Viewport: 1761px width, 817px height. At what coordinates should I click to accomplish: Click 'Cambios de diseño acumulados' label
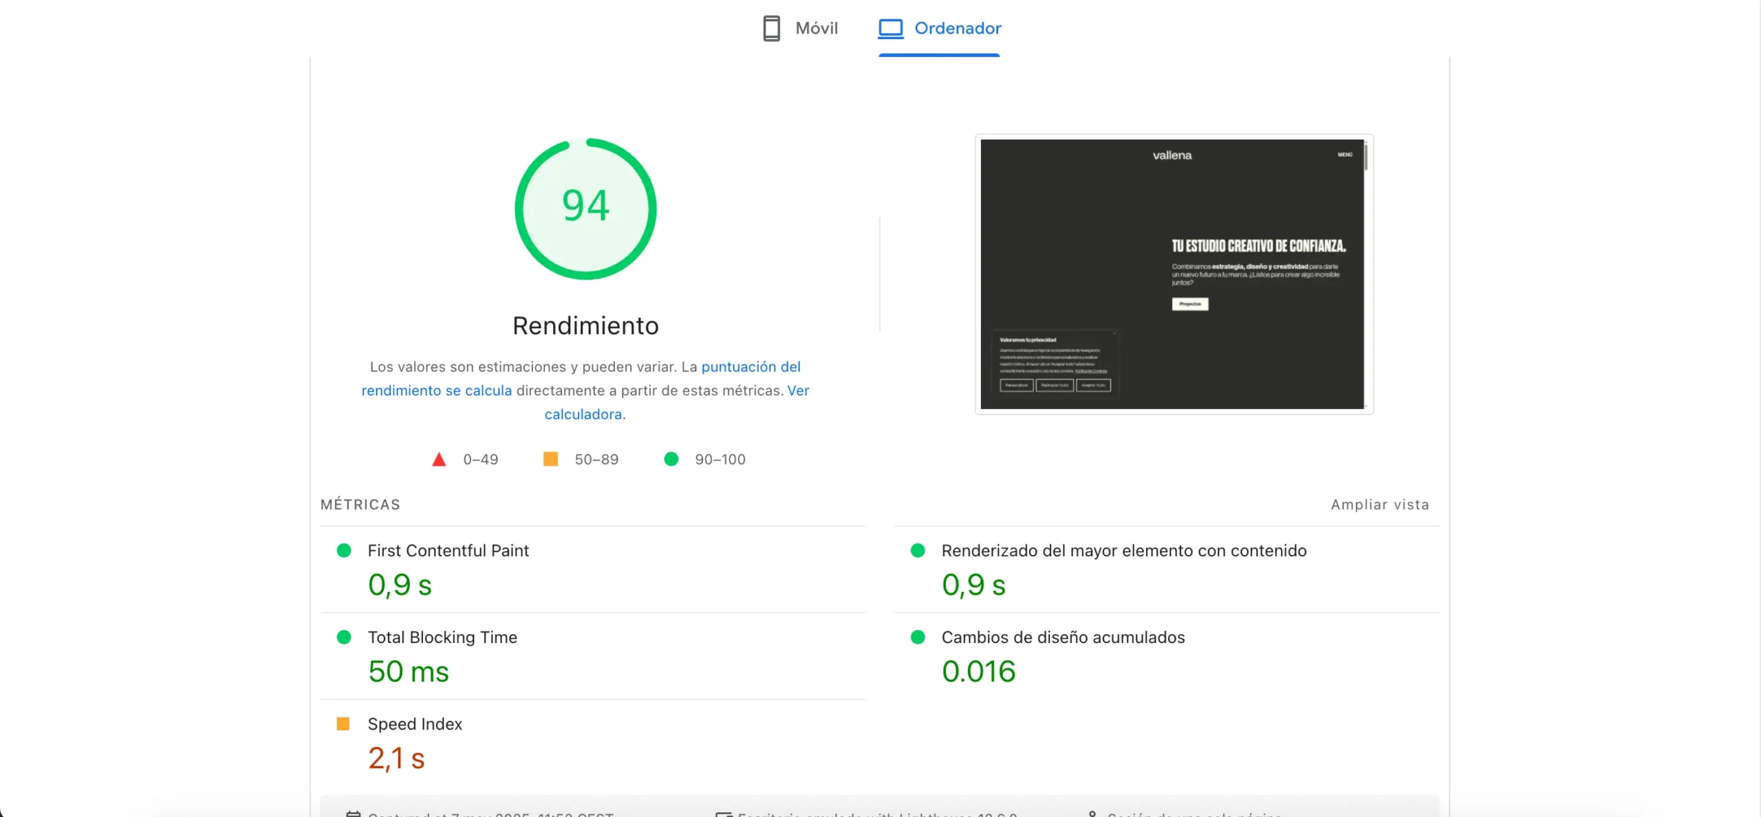(1063, 637)
